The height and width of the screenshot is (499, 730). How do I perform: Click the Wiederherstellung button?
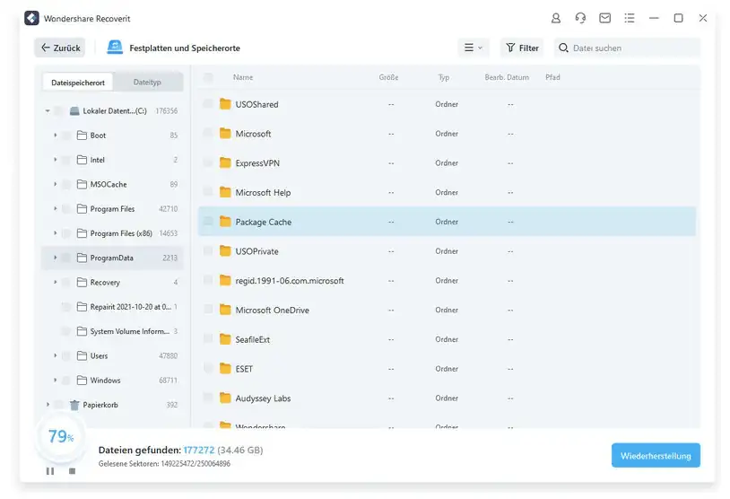pyautogui.click(x=655, y=455)
